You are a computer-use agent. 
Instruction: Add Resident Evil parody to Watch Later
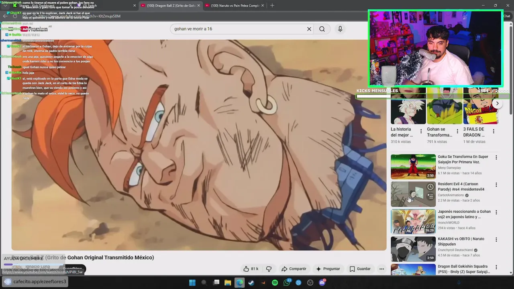coord(430,187)
